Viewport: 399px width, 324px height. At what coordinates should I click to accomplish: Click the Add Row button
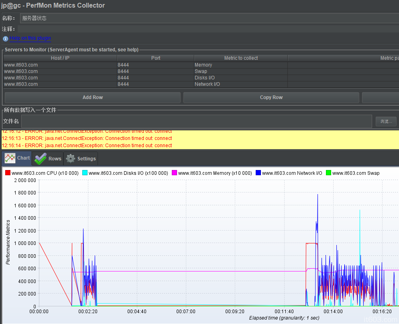pyautogui.click(x=93, y=97)
